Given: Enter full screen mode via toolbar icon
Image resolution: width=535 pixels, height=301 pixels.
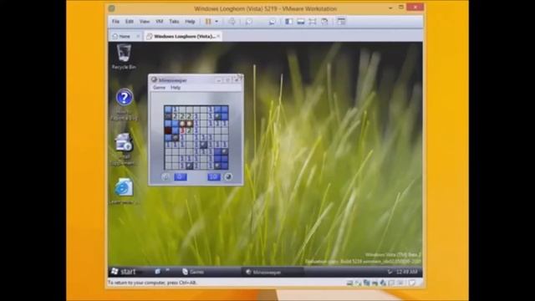Looking at the screenshot, I should click(x=312, y=22).
